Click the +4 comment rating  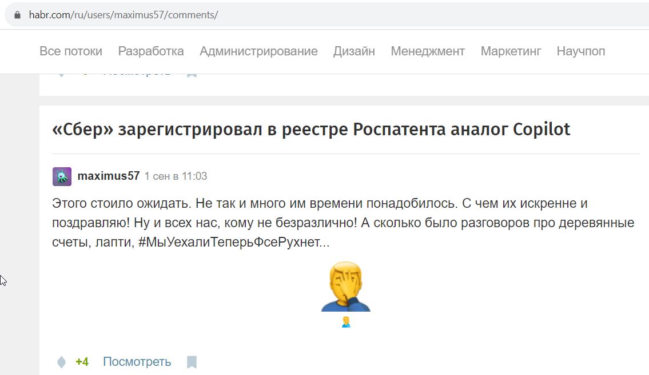point(82,362)
